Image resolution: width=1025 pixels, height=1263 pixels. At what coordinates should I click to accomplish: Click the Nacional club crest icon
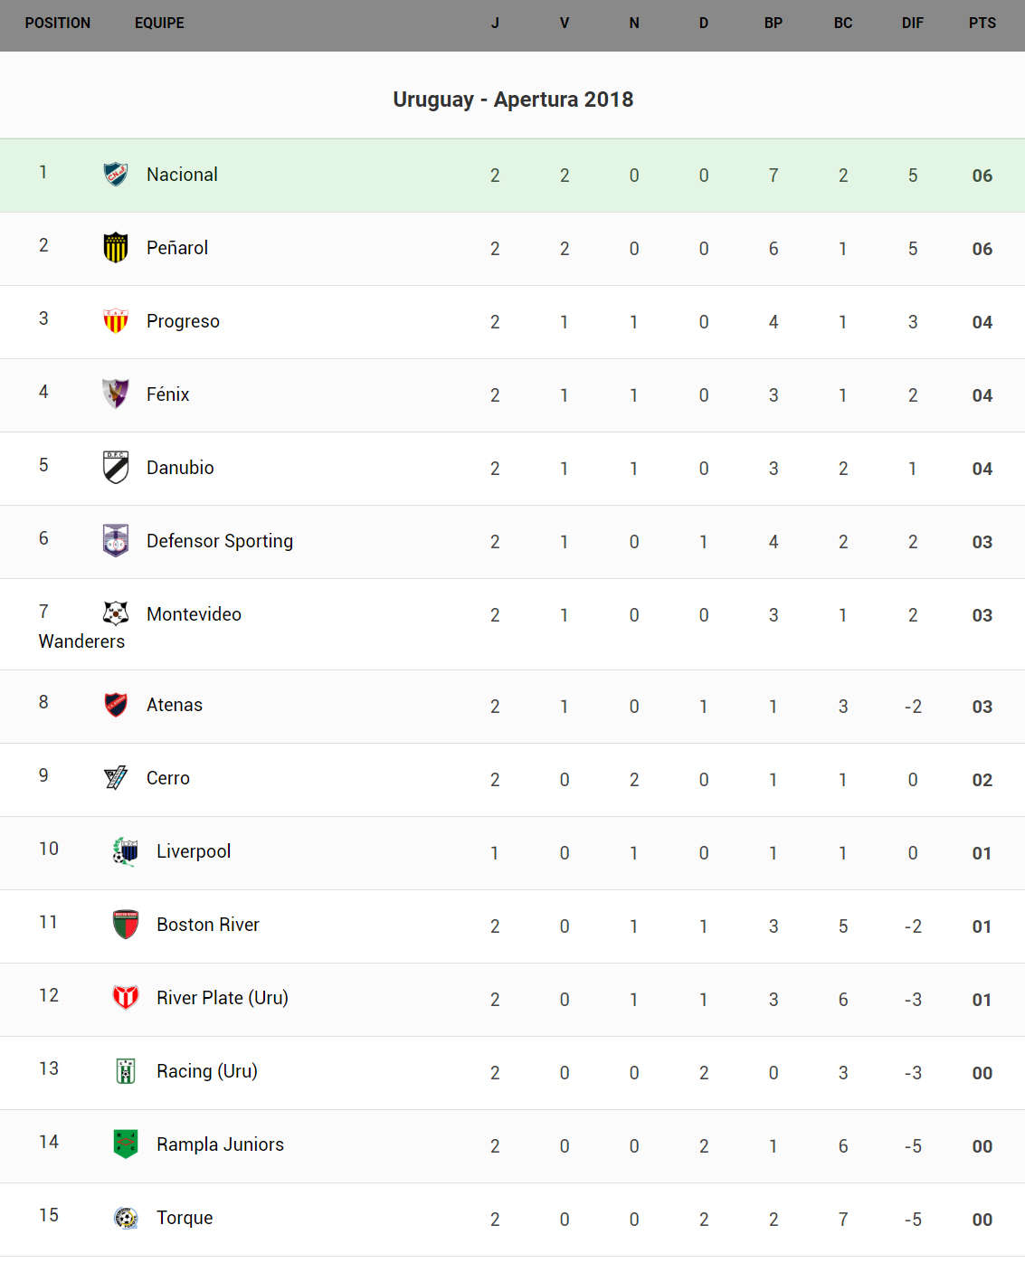tap(116, 174)
